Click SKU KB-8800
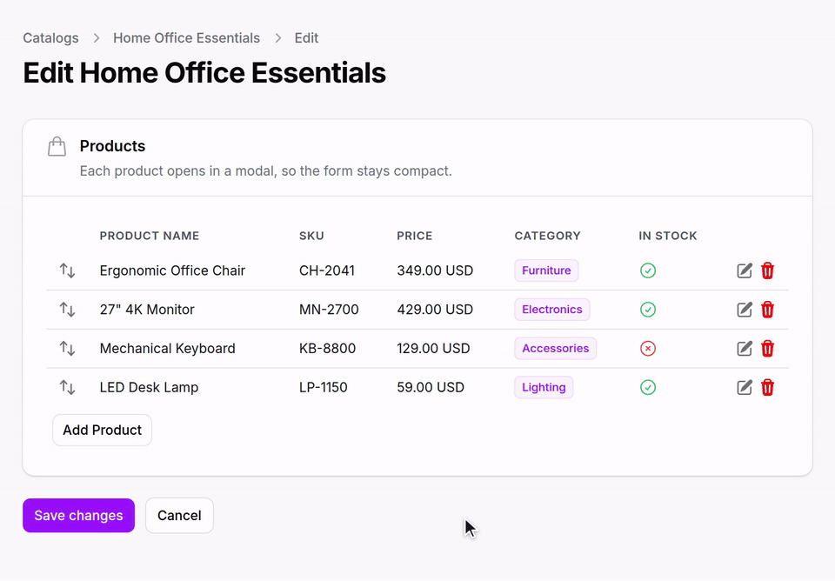The height and width of the screenshot is (581, 835). [x=328, y=348]
